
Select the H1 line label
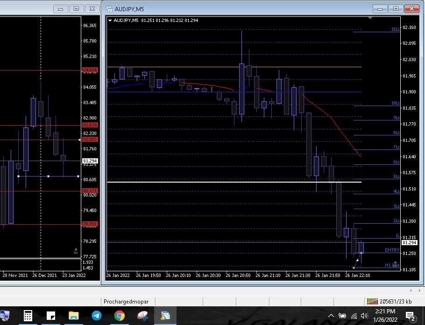click(x=392, y=265)
